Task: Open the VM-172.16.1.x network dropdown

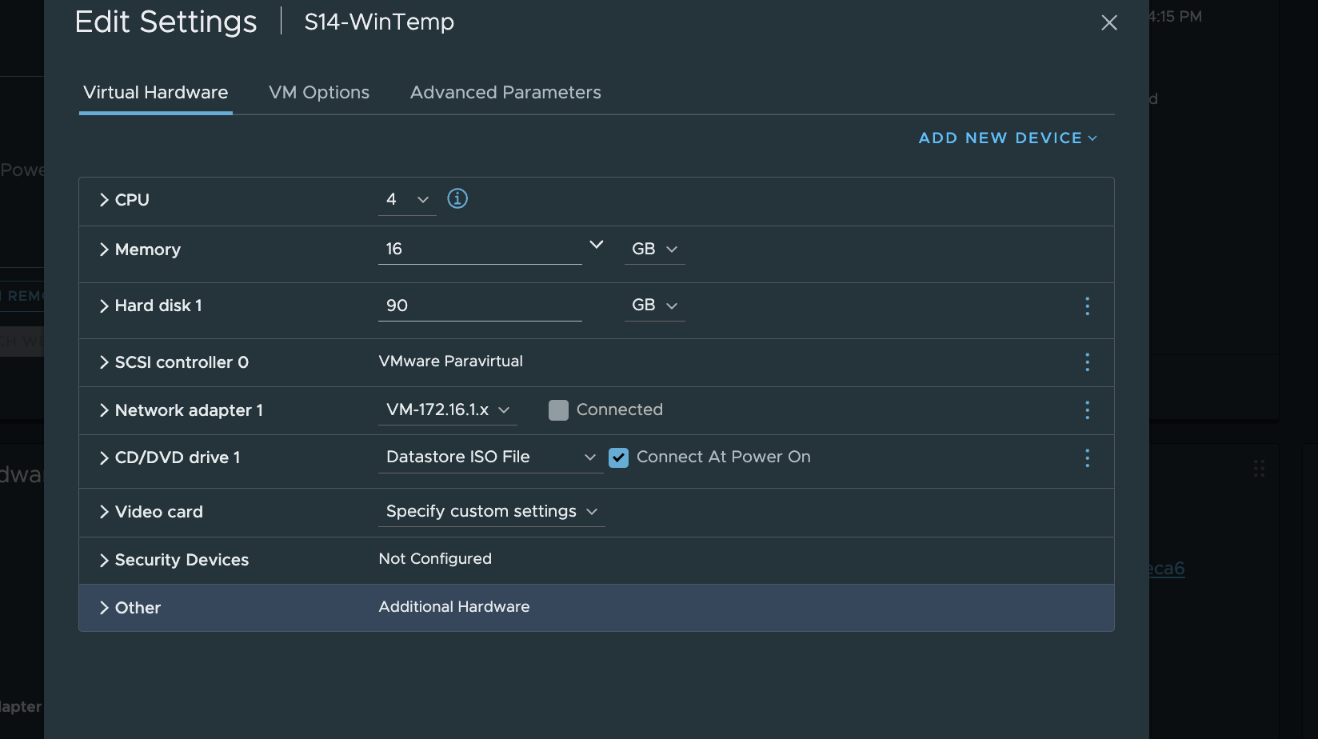Action: pyautogui.click(x=447, y=409)
